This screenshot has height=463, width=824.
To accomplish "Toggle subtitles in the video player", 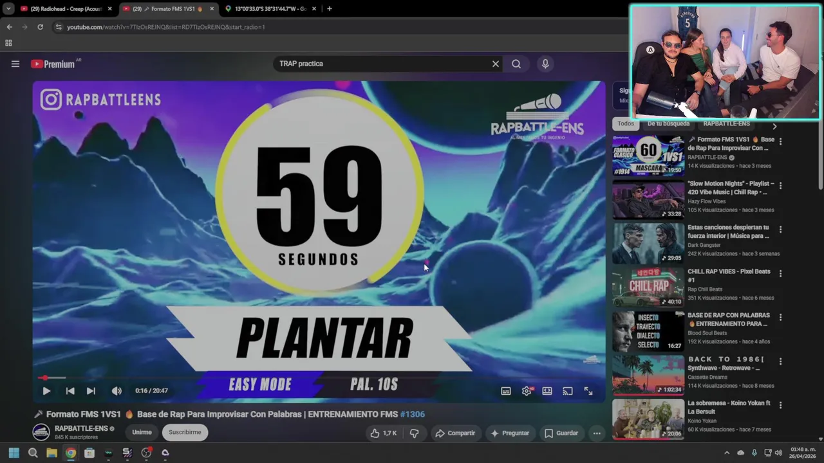I will [x=506, y=391].
